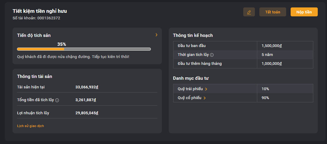Click the Nộp tiền button
Viewport: 327px width, 144px height.
click(304, 12)
